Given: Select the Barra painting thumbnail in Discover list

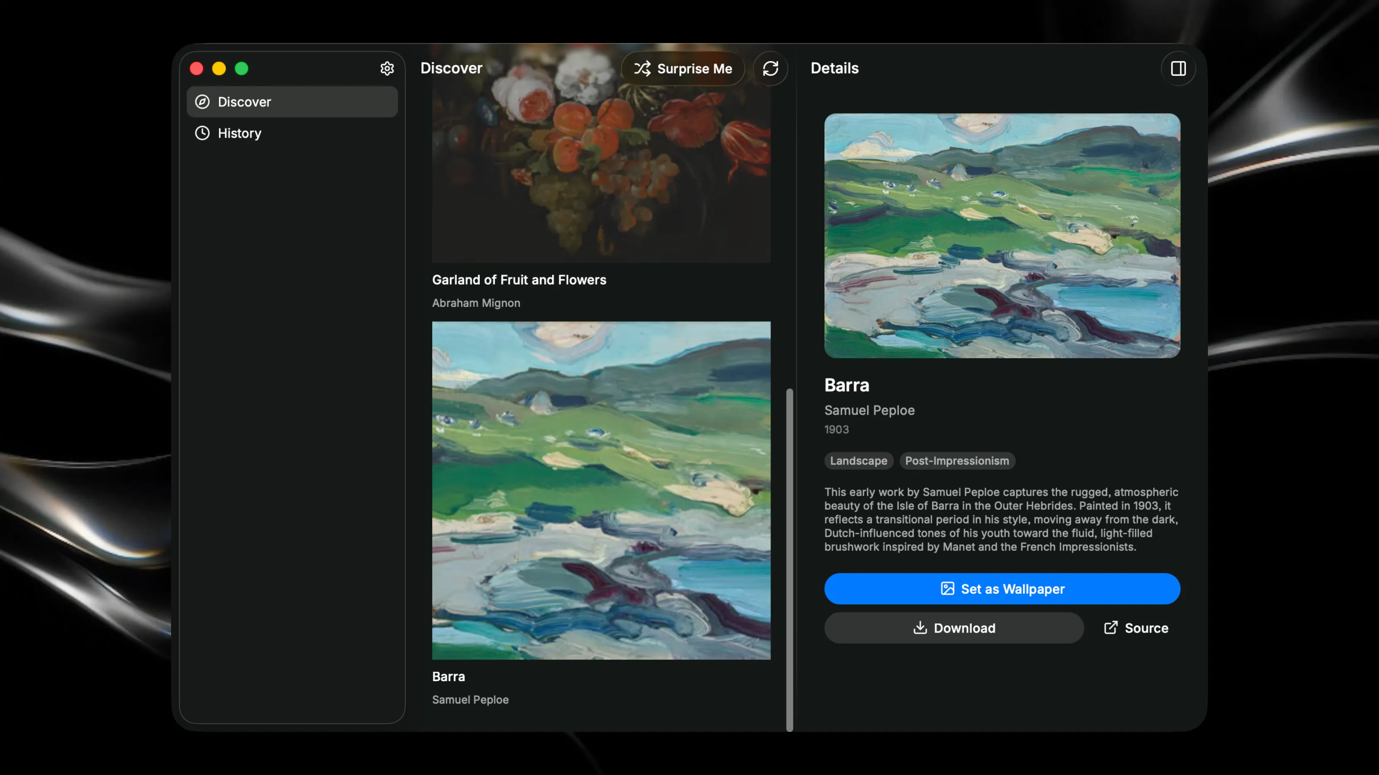Looking at the screenshot, I should 601,490.
